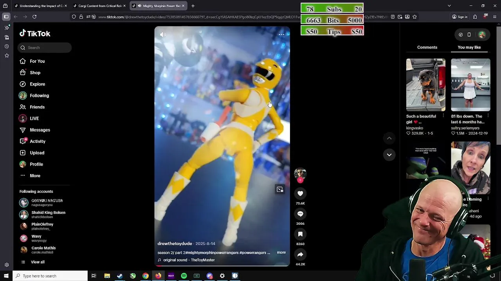Expand the caption with 'more'
This screenshot has height=281, width=501.
pyautogui.click(x=281, y=253)
